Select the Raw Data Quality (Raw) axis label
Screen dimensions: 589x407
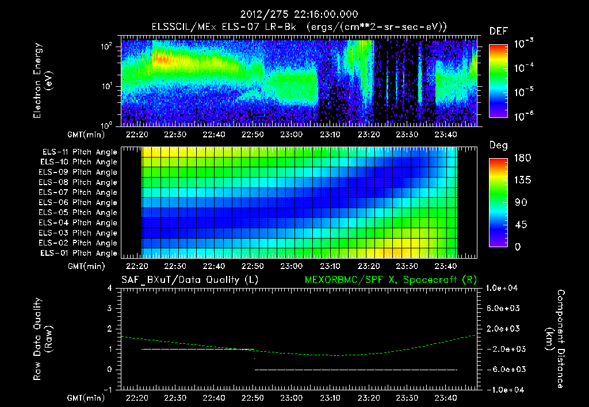pyautogui.click(x=43, y=339)
